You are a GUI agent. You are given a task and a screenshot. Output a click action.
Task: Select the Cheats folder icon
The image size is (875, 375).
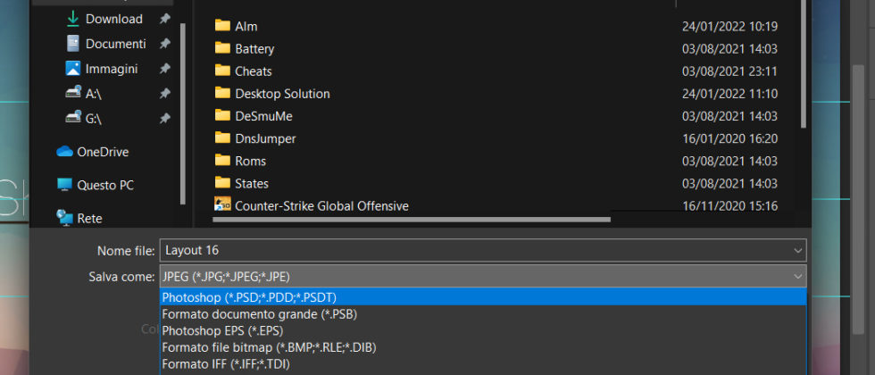click(x=222, y=71)
